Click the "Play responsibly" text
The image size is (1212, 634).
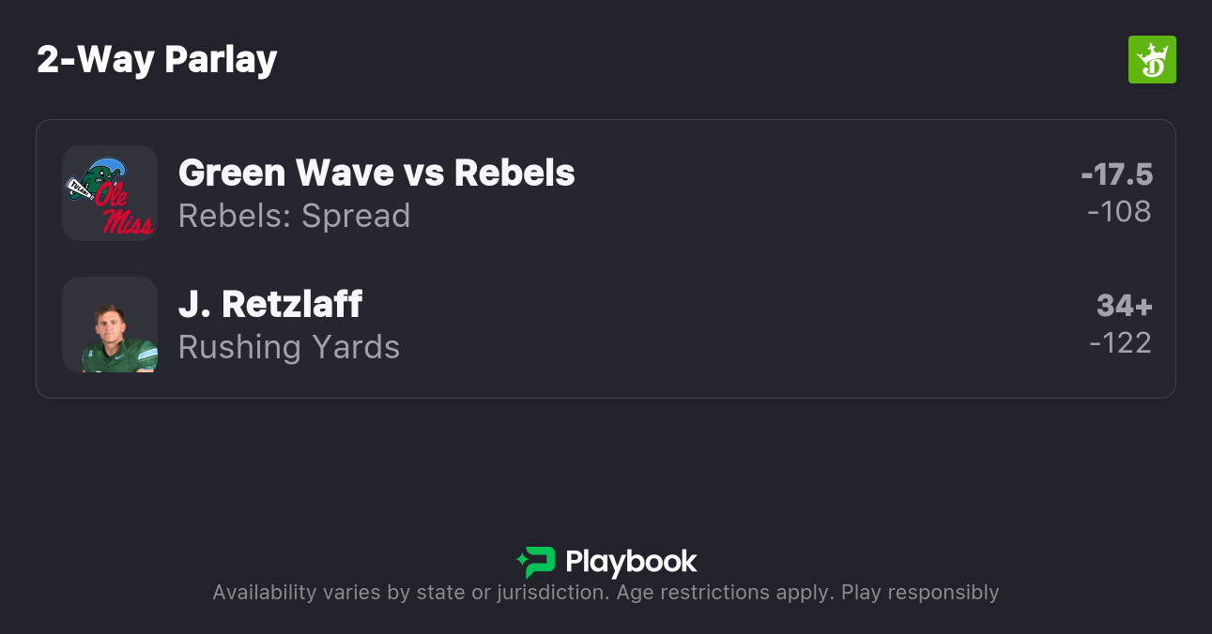[920, 593]
